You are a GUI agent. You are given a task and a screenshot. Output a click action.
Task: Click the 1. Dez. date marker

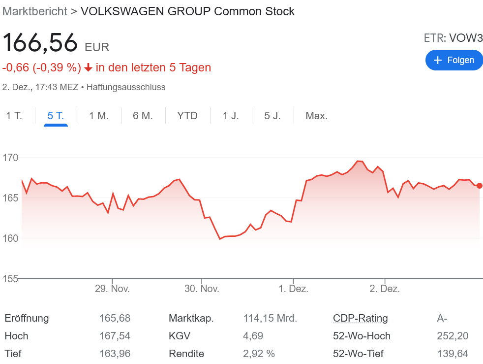pos(293,289)
